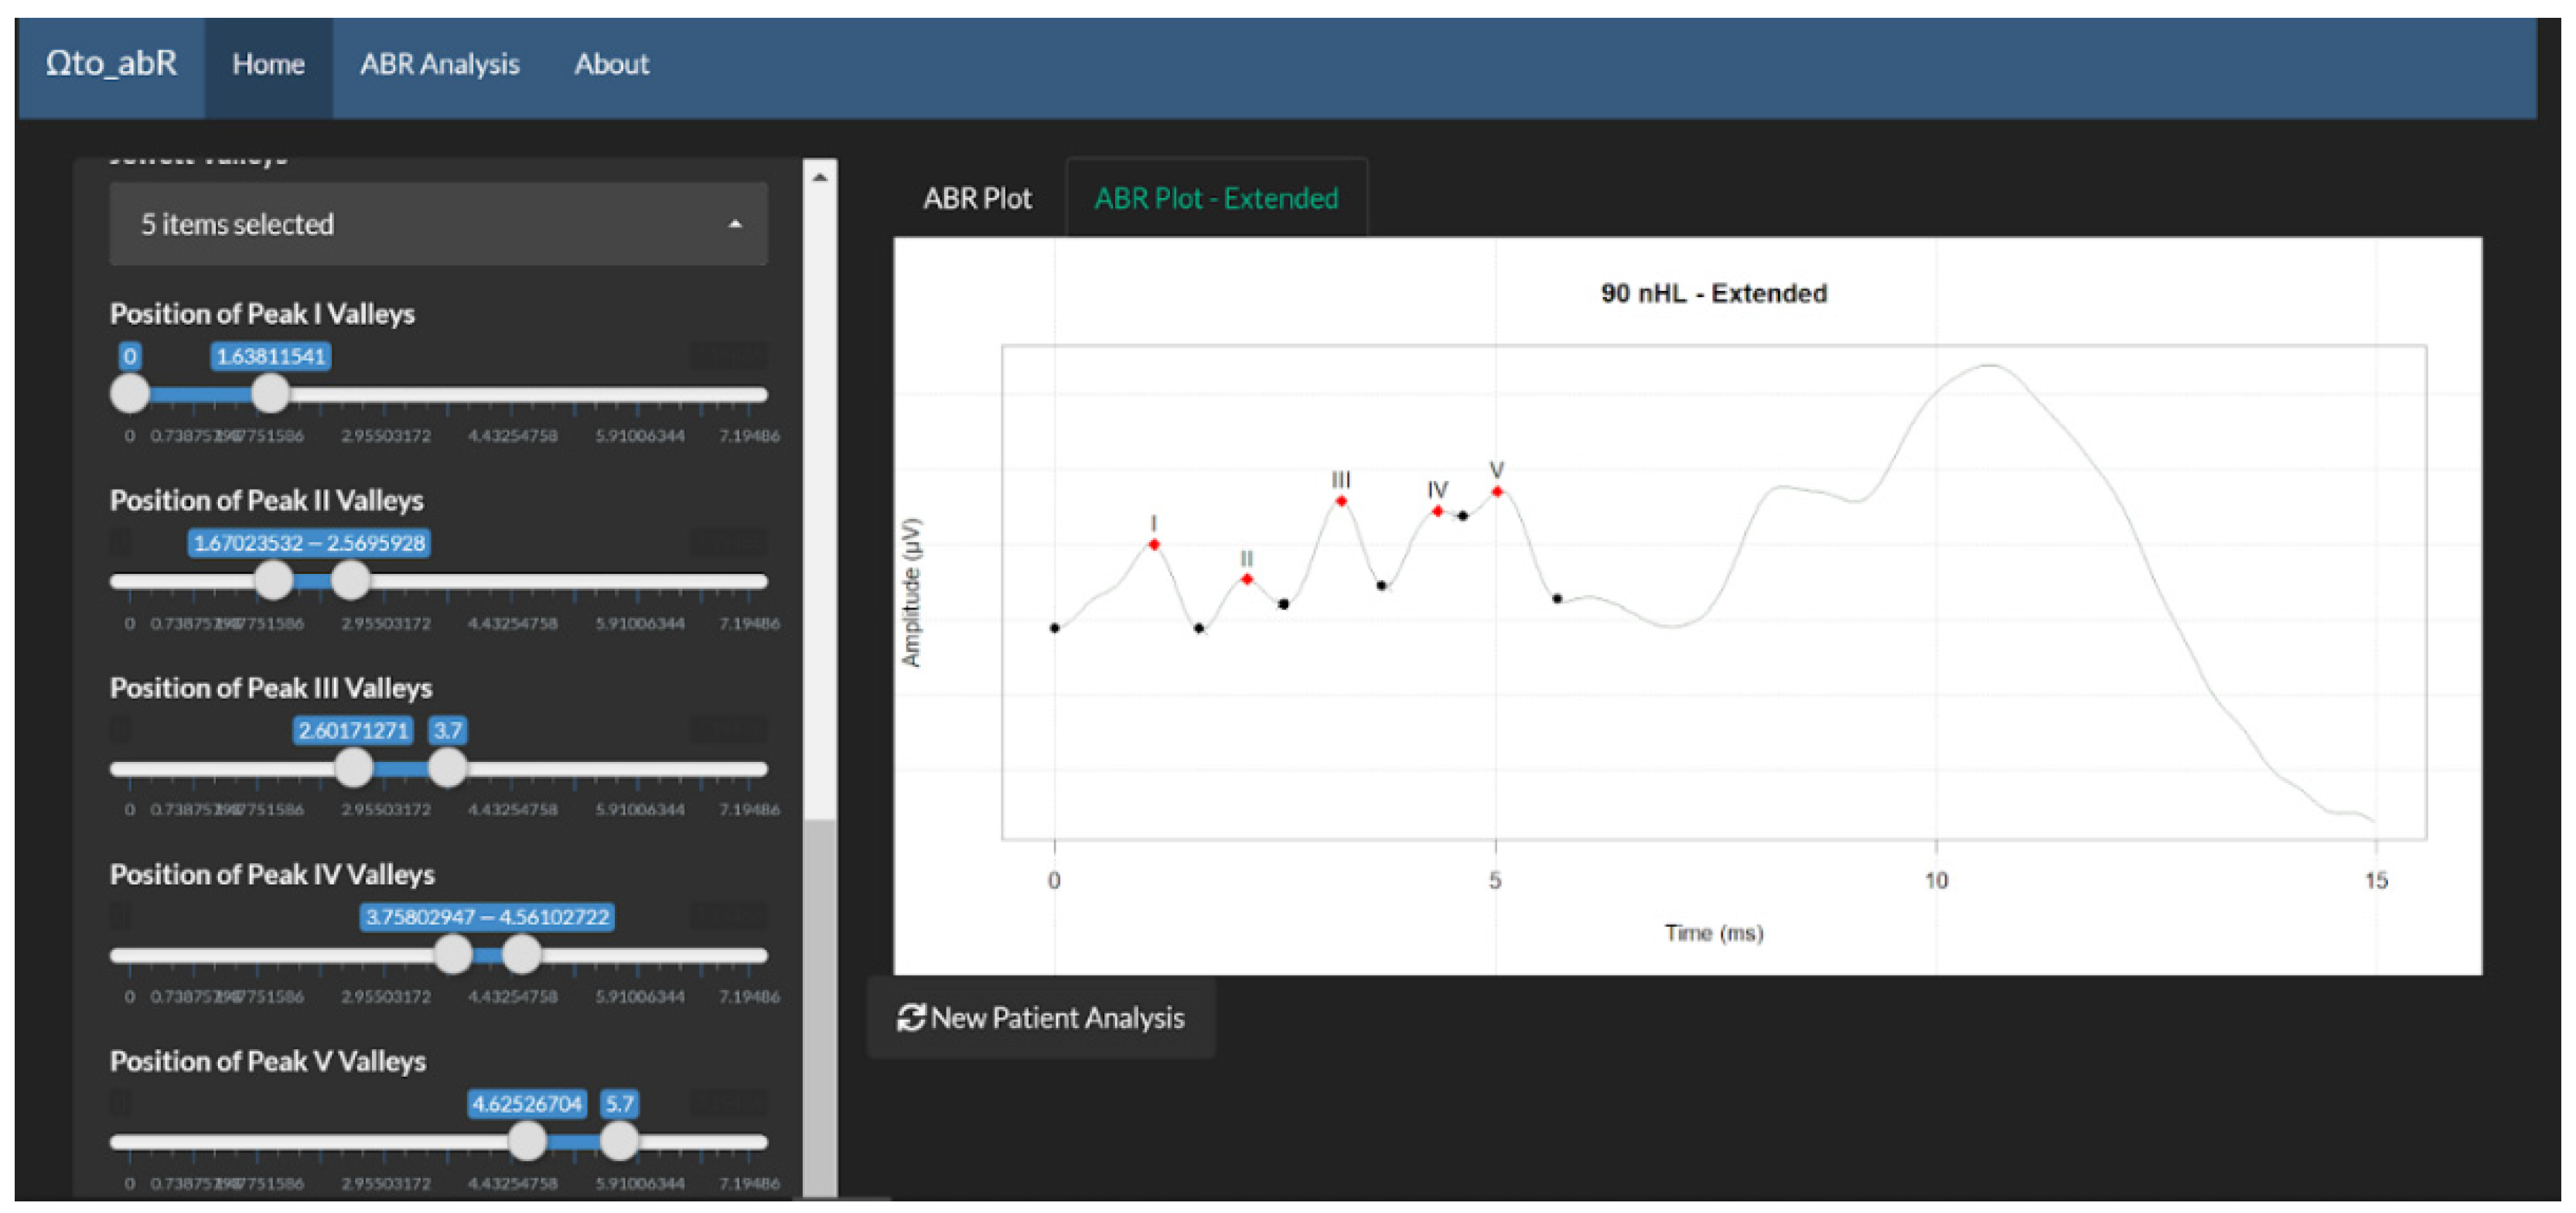Select the ABR Plot - Extended tab
Screen dimensions: 2576x1213
[1215, 198]
